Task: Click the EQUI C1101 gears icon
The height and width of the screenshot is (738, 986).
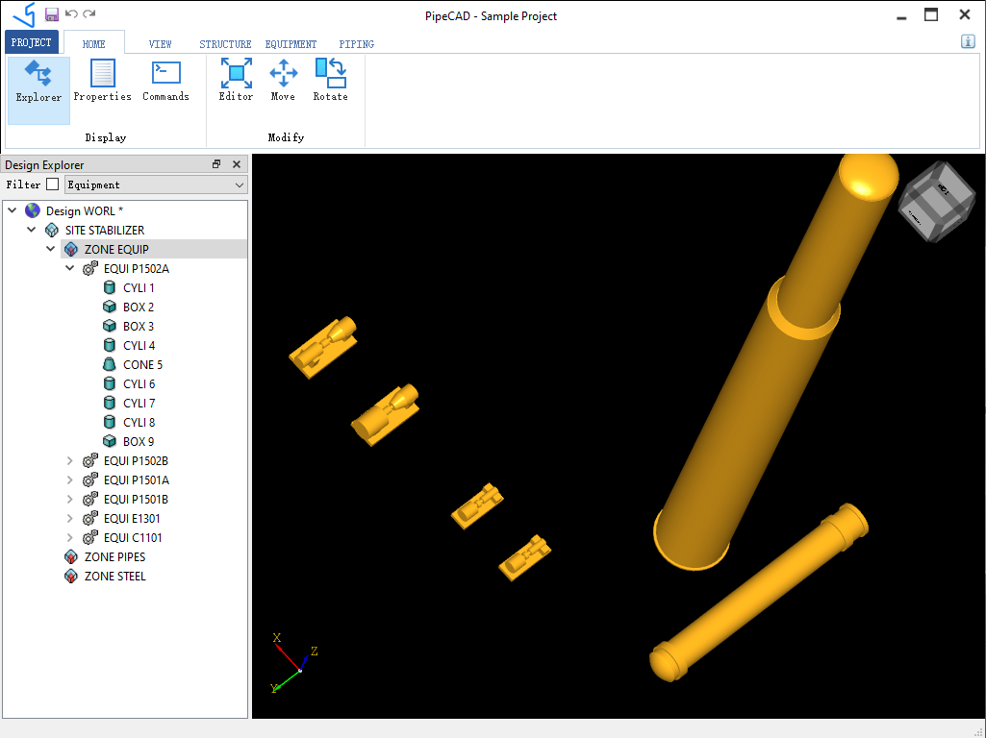Action: tap(90, 537)
